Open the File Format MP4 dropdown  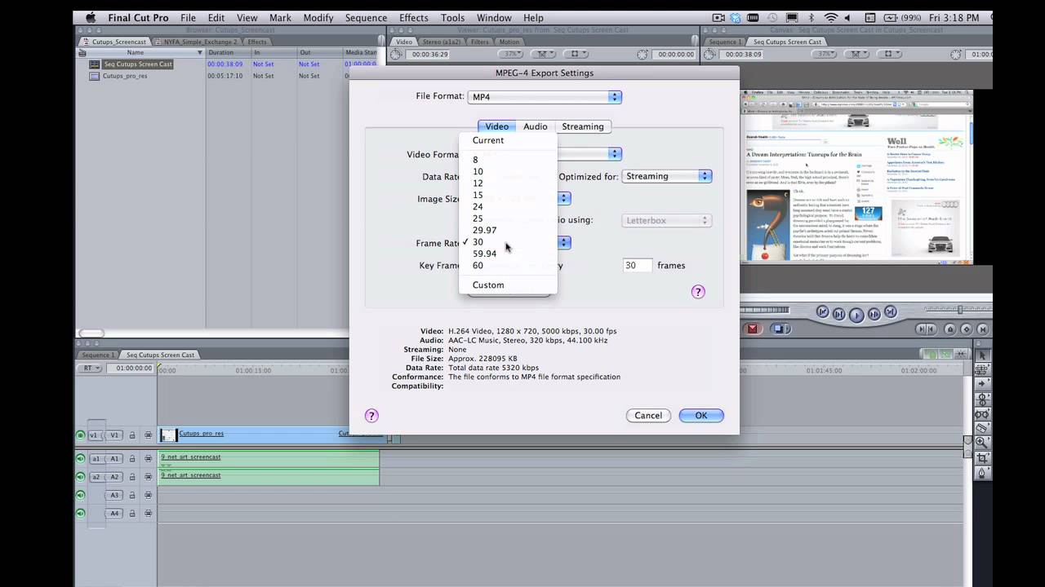tap(545, 97)
